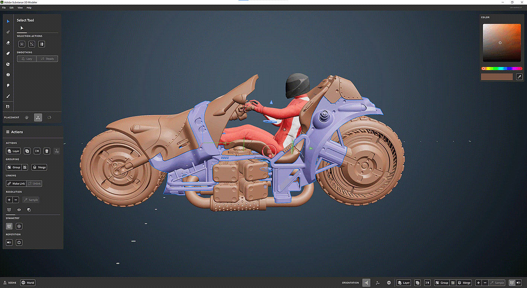Increase resolution with the plus button in panel
This screenshot has height=288, width=527.
click(9, 200)
